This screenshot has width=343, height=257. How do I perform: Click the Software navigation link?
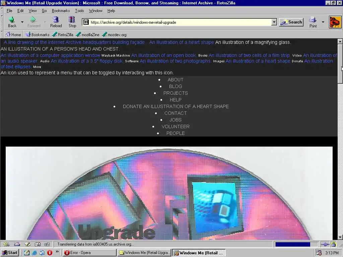(132, 61)
